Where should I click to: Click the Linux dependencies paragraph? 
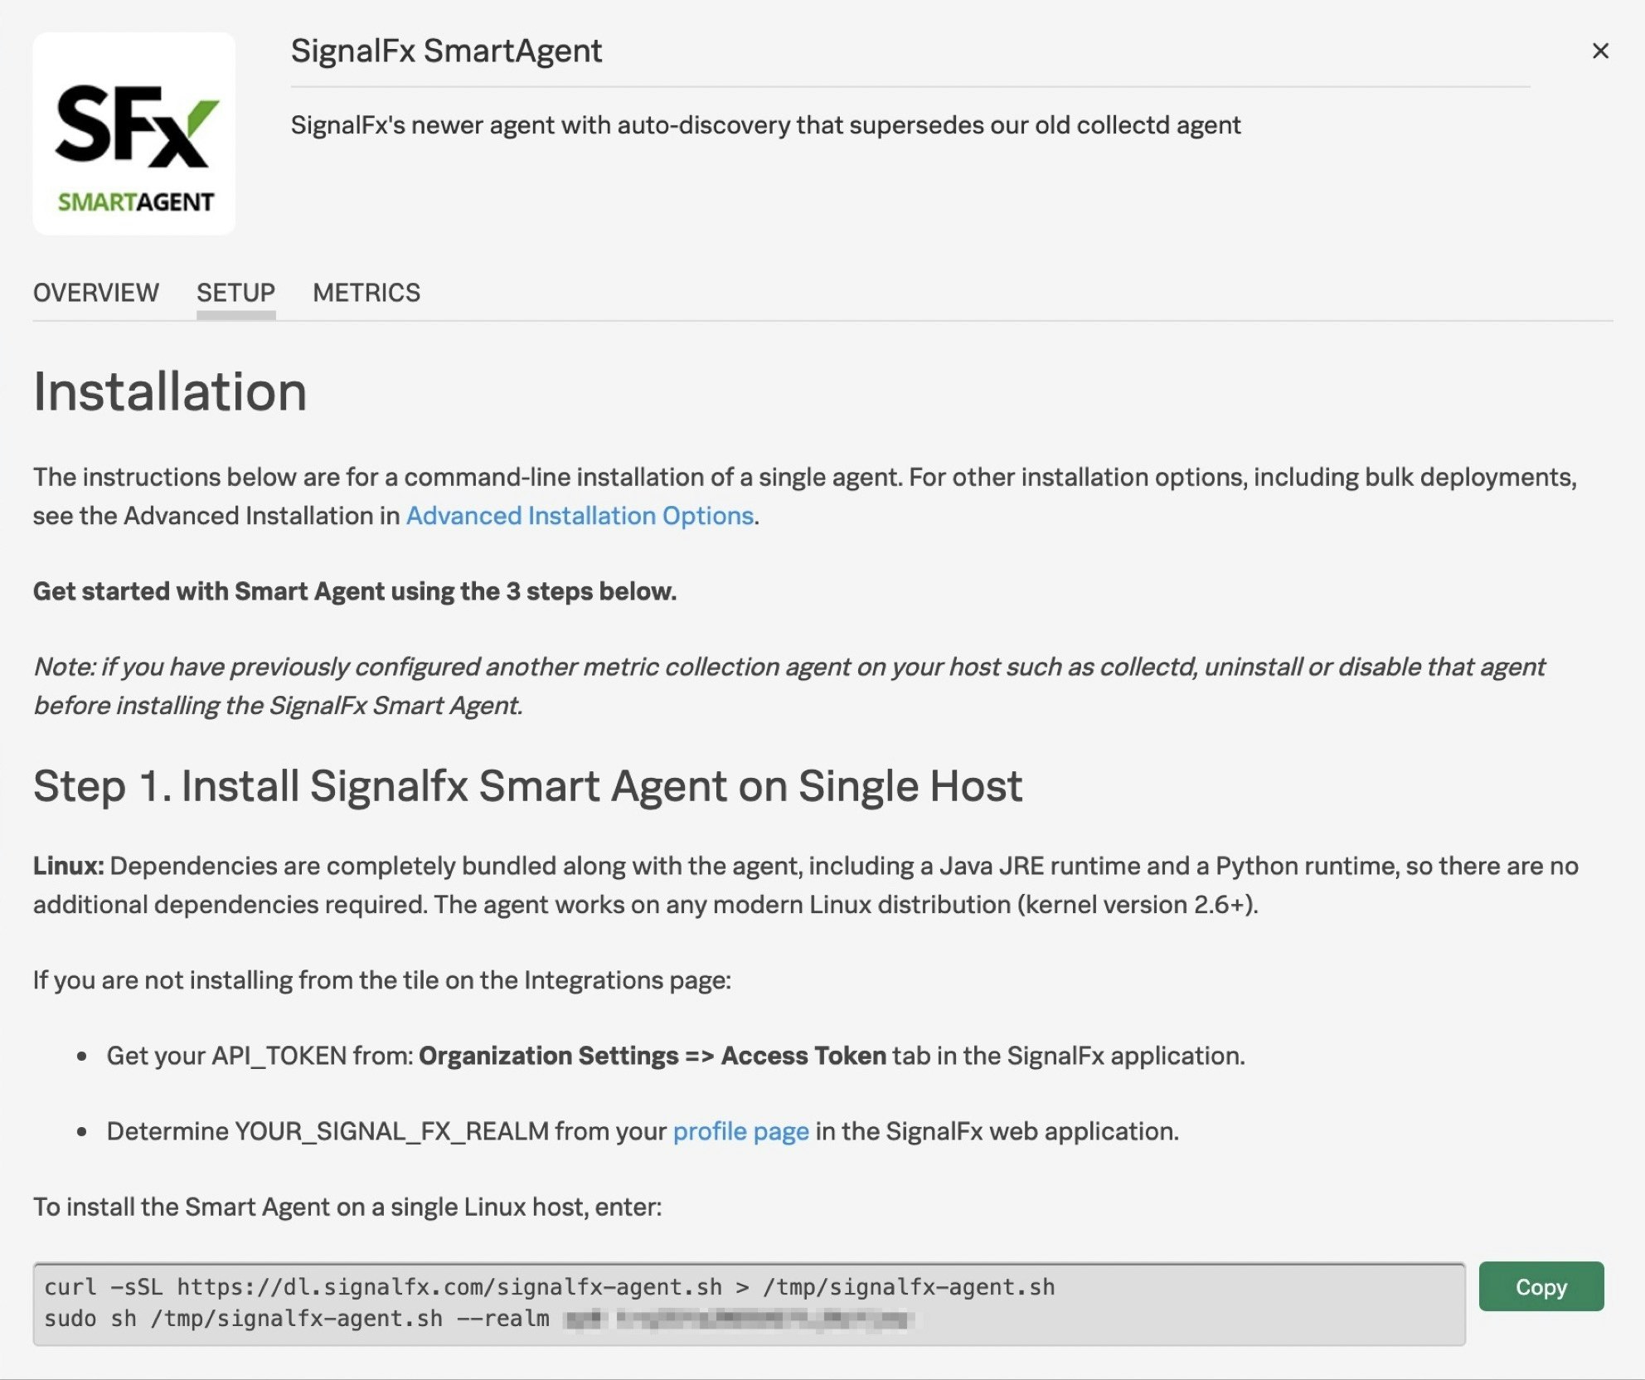(x=806, y=885)
